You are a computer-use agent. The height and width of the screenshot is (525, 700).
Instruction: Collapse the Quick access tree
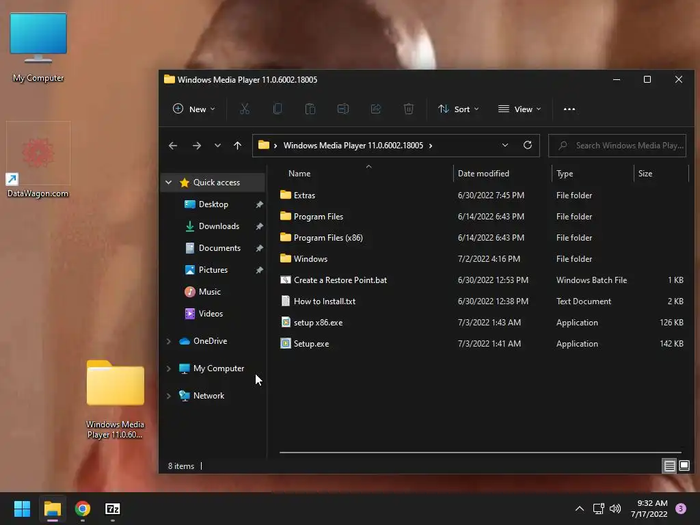[168, 182]
